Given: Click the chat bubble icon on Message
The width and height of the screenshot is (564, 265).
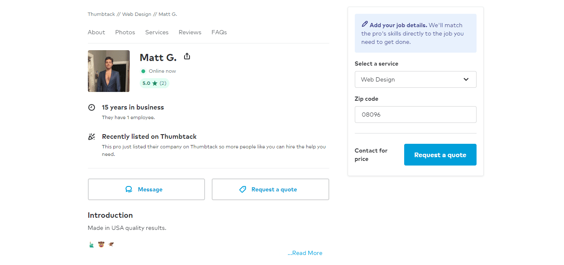Looking at the screenshot, I should pos(129,189).
